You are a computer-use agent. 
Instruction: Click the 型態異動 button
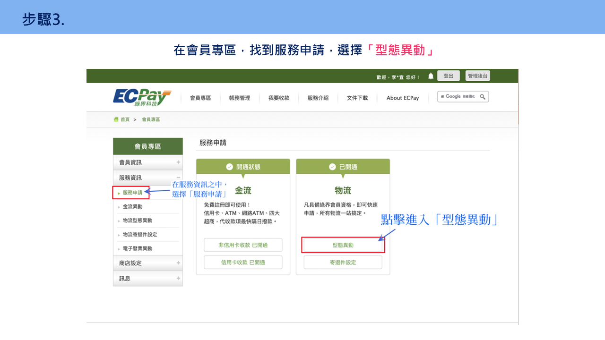[343, 245]
